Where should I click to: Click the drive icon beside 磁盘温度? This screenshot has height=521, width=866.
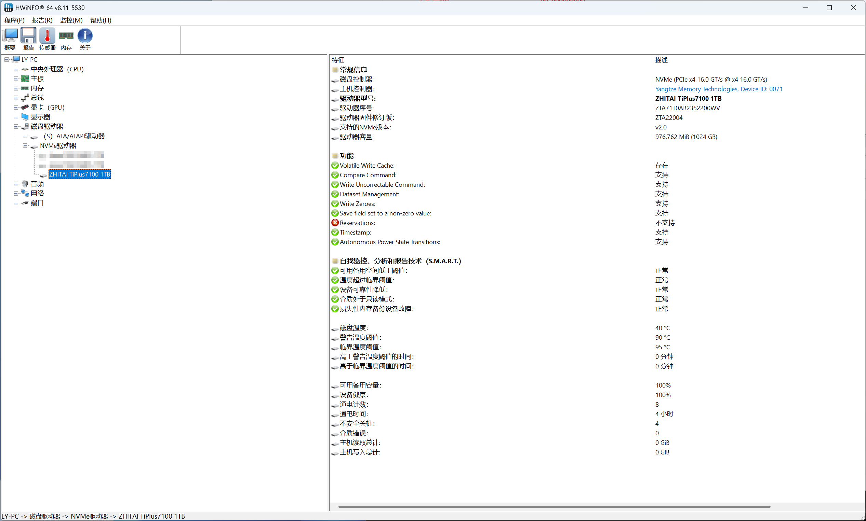coord(335,329)
